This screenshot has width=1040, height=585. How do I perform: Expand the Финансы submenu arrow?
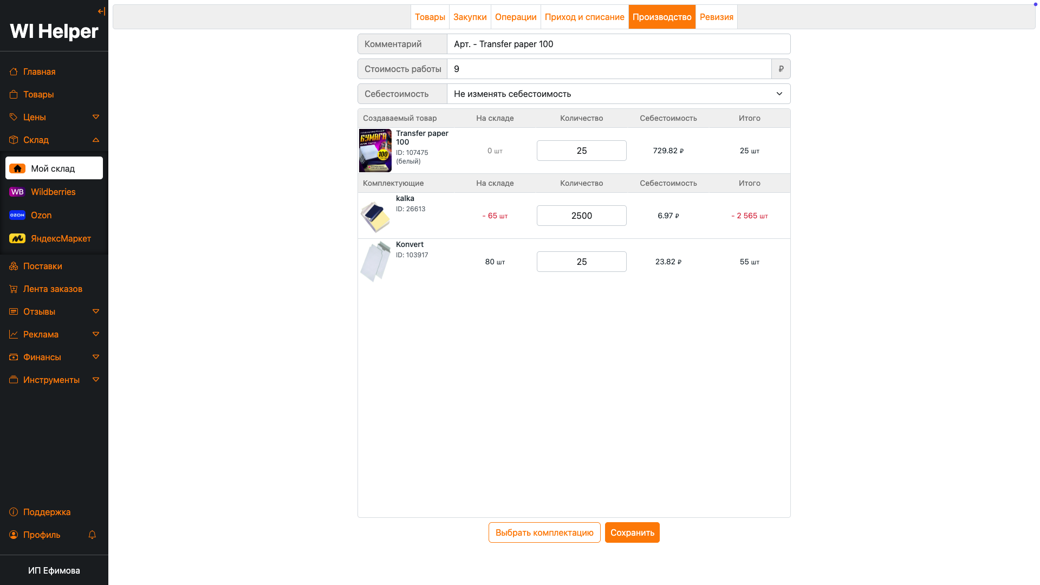coord(96,357)
